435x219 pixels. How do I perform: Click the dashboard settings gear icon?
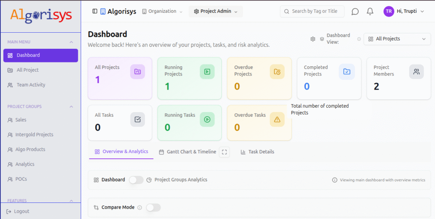pos(313,39)
